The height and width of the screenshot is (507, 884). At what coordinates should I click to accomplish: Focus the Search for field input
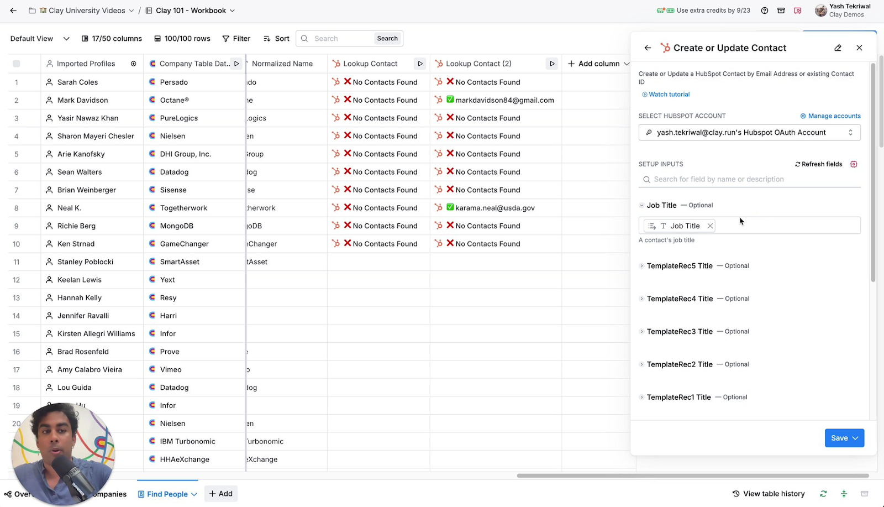coord(750,179)
